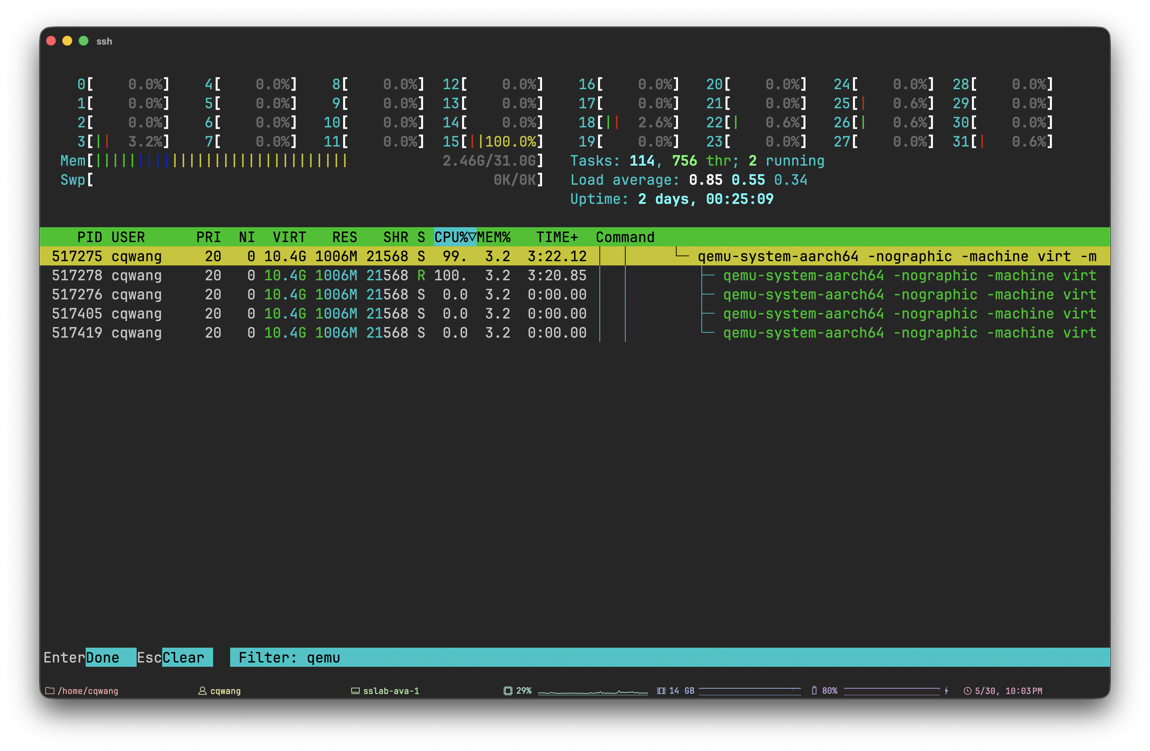Click the clock icon beside 5/30 date

point(967,690)
